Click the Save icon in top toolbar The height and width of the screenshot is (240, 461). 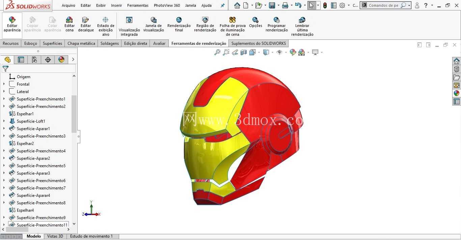point(272,5)
